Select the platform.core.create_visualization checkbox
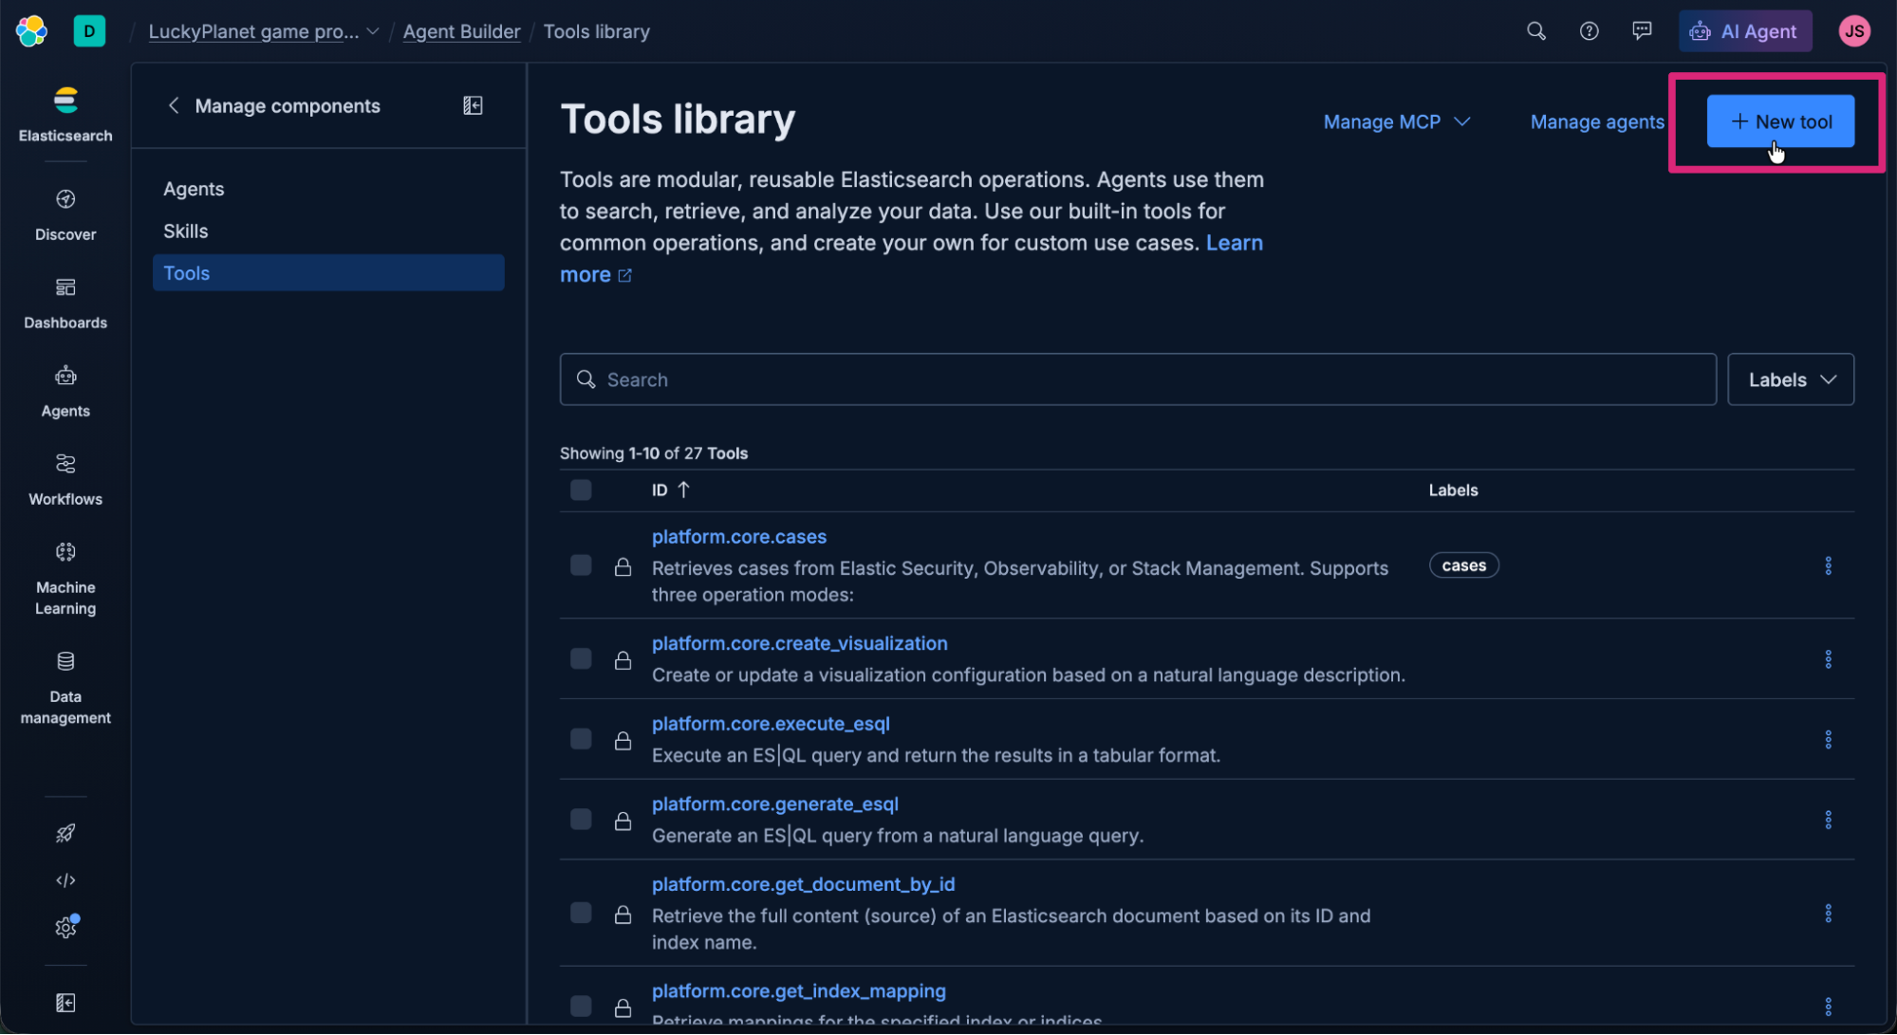 coord(581,658)
